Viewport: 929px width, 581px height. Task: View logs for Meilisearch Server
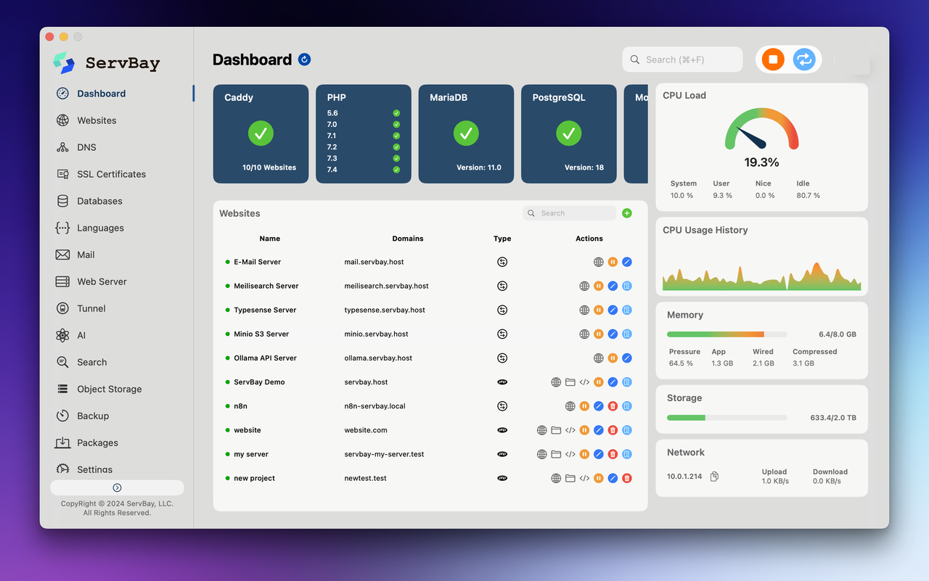[627, 286]
